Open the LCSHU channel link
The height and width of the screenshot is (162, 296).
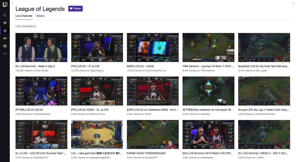pos(260,158)
